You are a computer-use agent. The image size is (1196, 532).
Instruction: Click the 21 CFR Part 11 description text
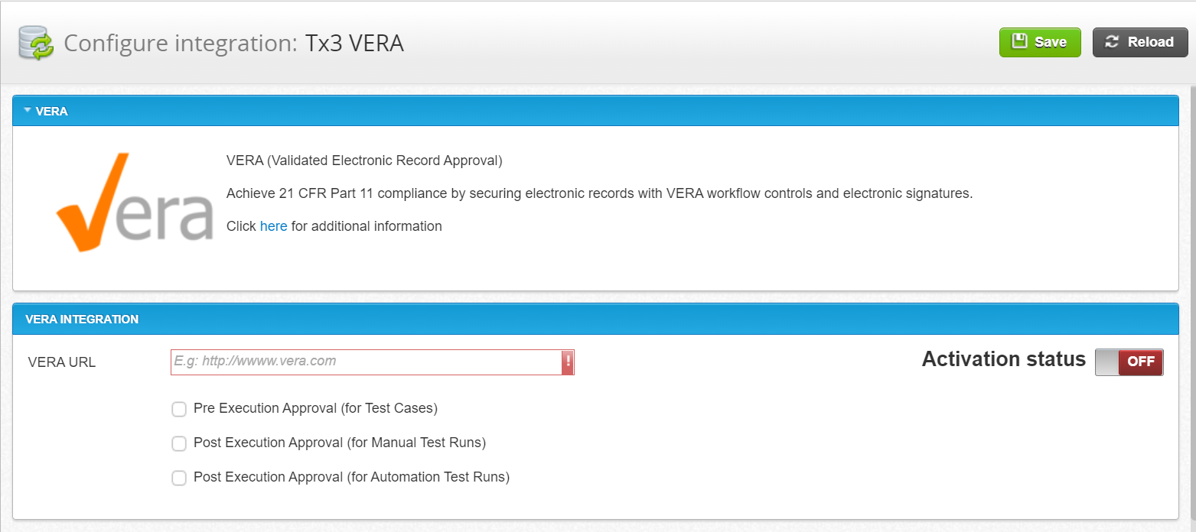coord(599,194)
